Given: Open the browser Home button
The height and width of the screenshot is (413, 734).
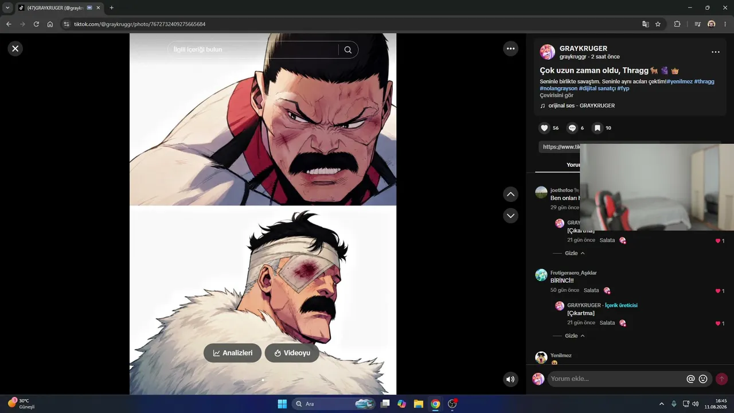Looking at the screenshot, I should click(50, 24).
